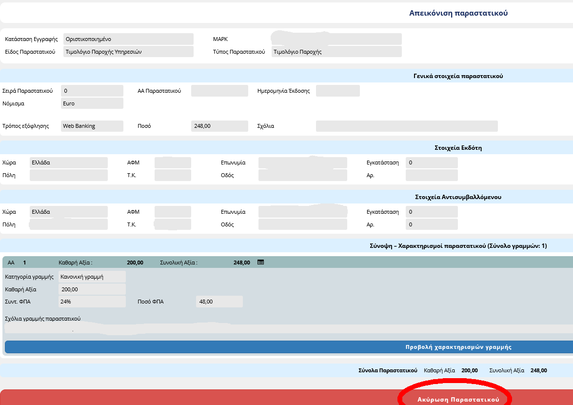The image size is (573, 405).
Task: Open the Ημερομηνία Έκδοσης date field
Action: 337,91
